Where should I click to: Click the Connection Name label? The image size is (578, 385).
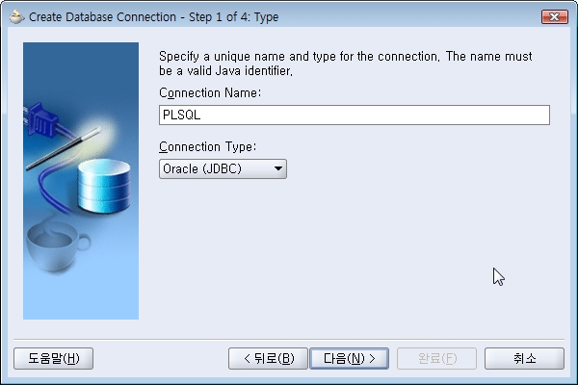(x=210, y=92)
